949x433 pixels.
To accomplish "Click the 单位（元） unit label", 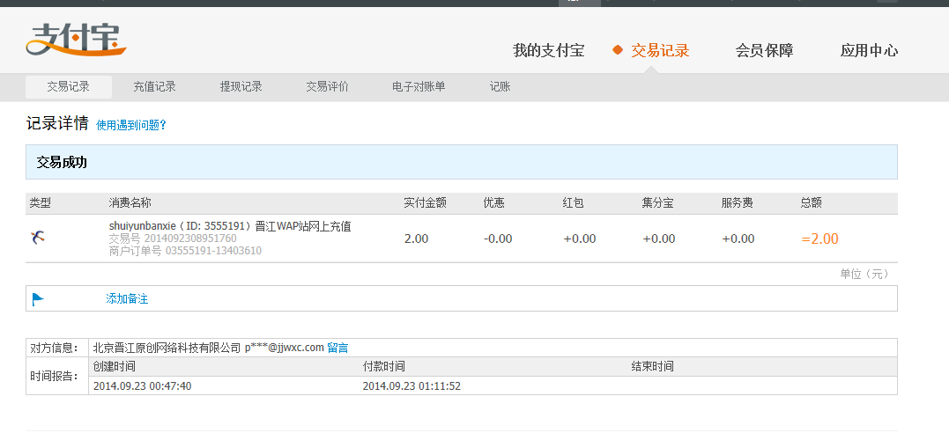I will (865, 274).
